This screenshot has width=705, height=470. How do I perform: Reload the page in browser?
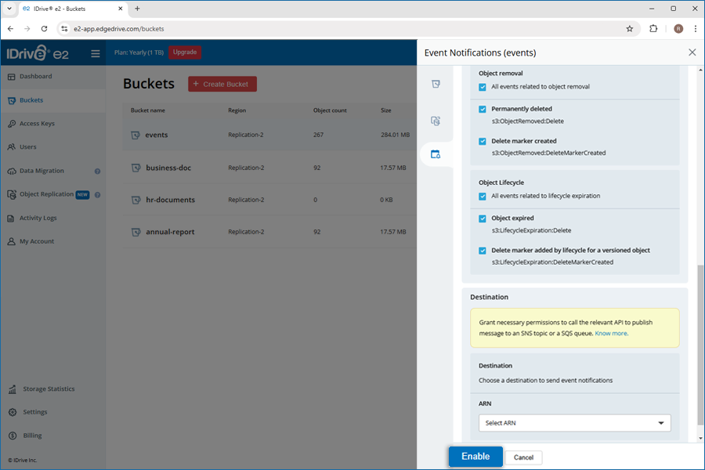point(44,29)
